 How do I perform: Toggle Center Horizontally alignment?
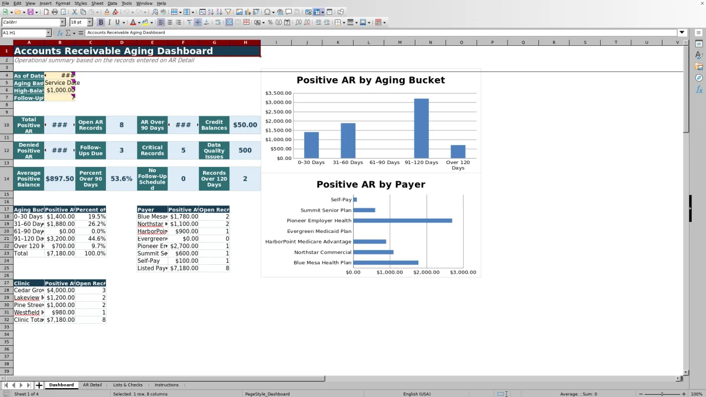click(x=169, y=22)
